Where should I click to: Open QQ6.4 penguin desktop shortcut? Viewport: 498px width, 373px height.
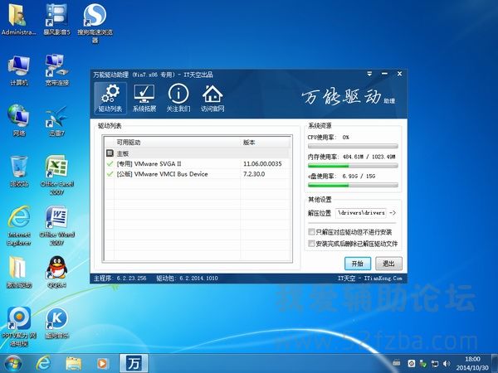56,272
